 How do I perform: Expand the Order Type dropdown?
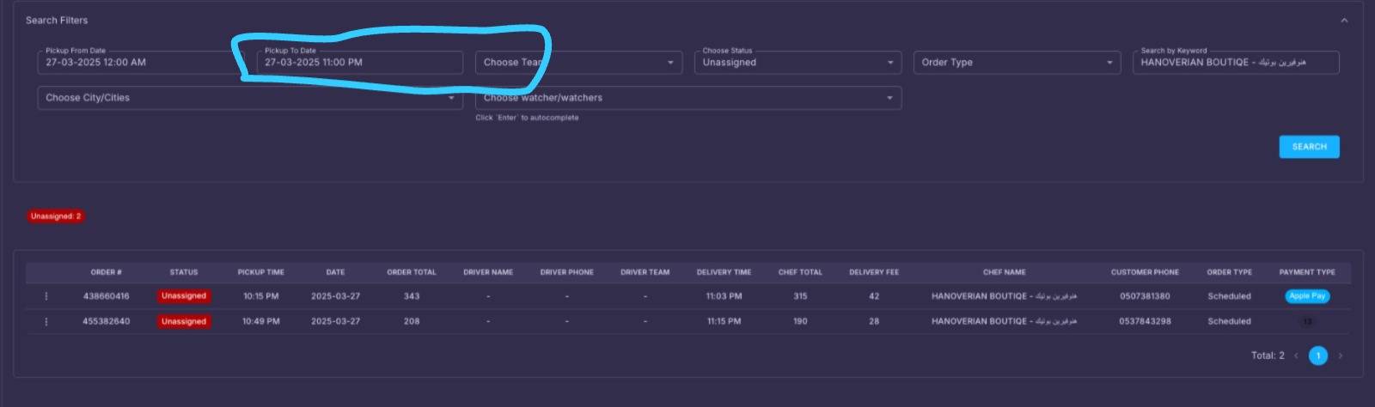pos(1017,63)
